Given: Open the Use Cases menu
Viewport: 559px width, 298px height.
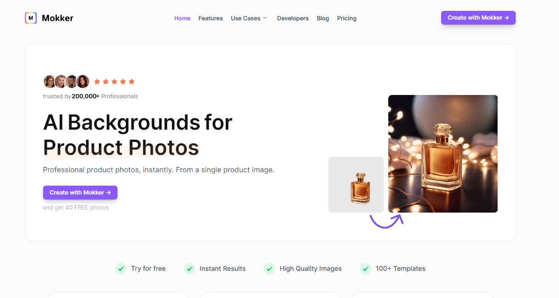Looking at the screenshot, I should coord(246,18).
